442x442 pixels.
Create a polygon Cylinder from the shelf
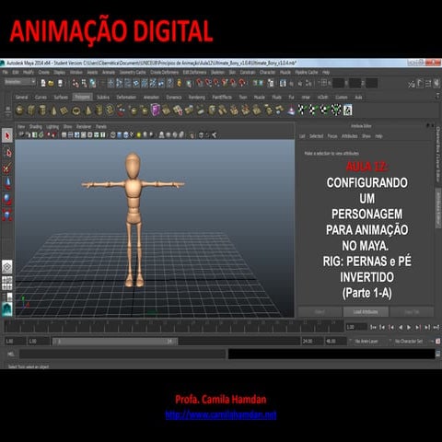(42, 110)
